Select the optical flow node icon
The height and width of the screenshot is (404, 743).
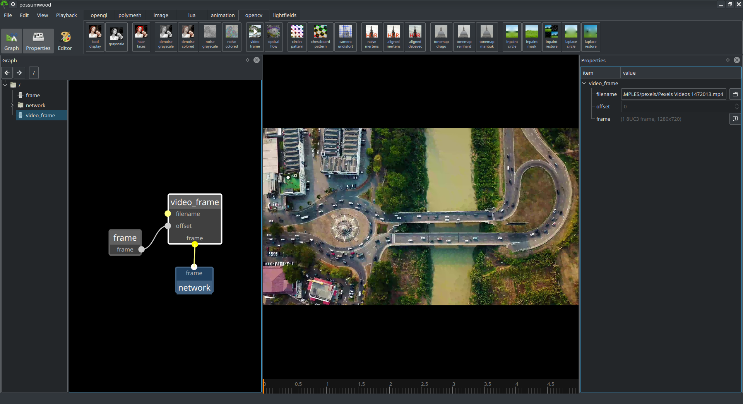pyautogui.click(x=274, y=37)
